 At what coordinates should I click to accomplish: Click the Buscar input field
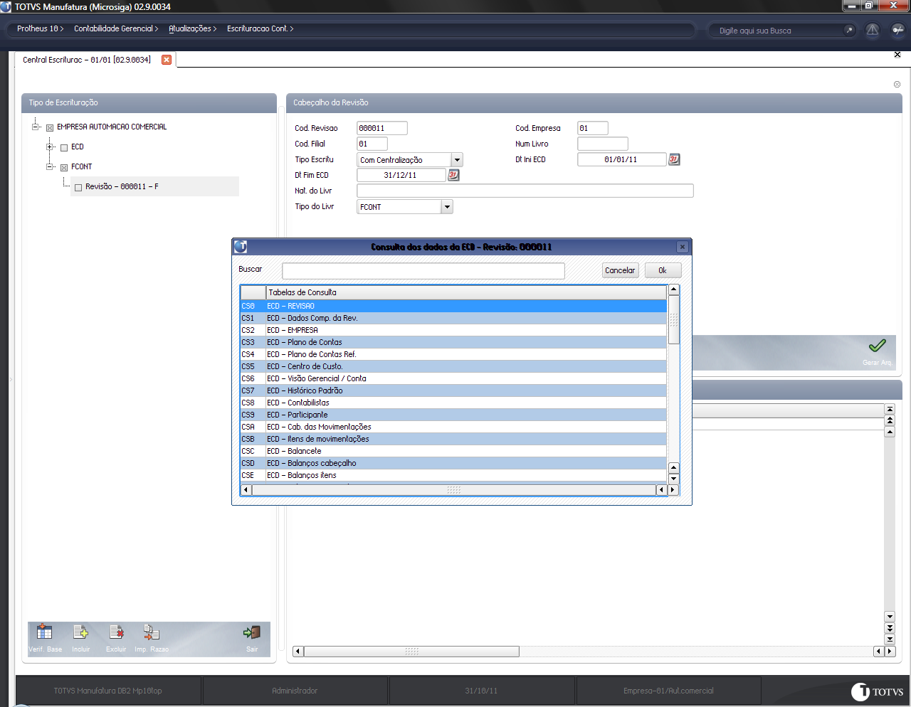tap(423, 270)
